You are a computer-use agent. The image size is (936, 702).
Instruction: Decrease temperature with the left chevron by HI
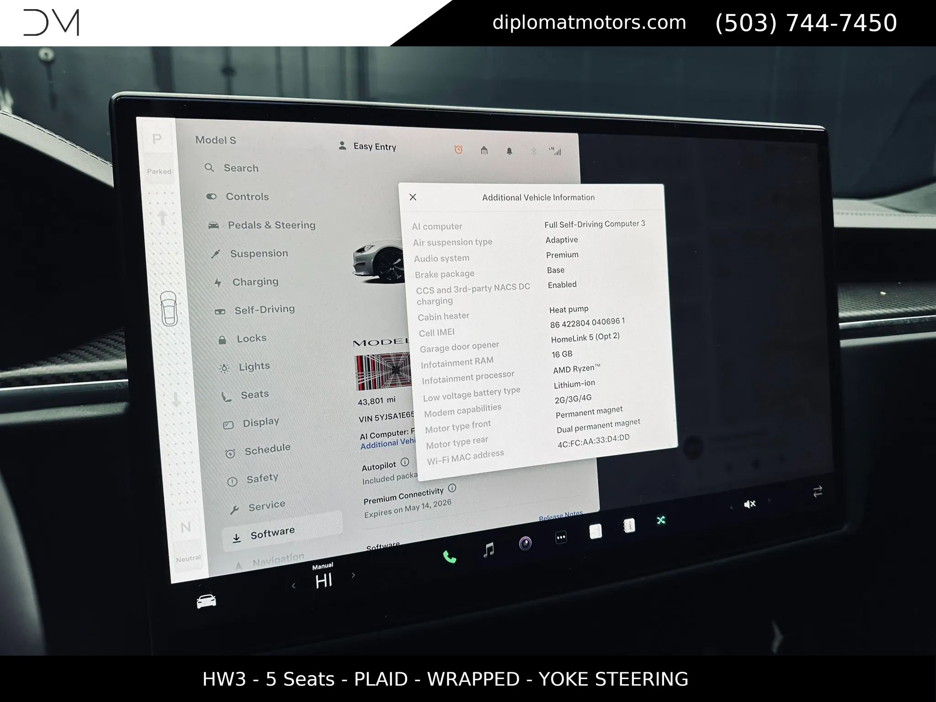pos(293,585)
